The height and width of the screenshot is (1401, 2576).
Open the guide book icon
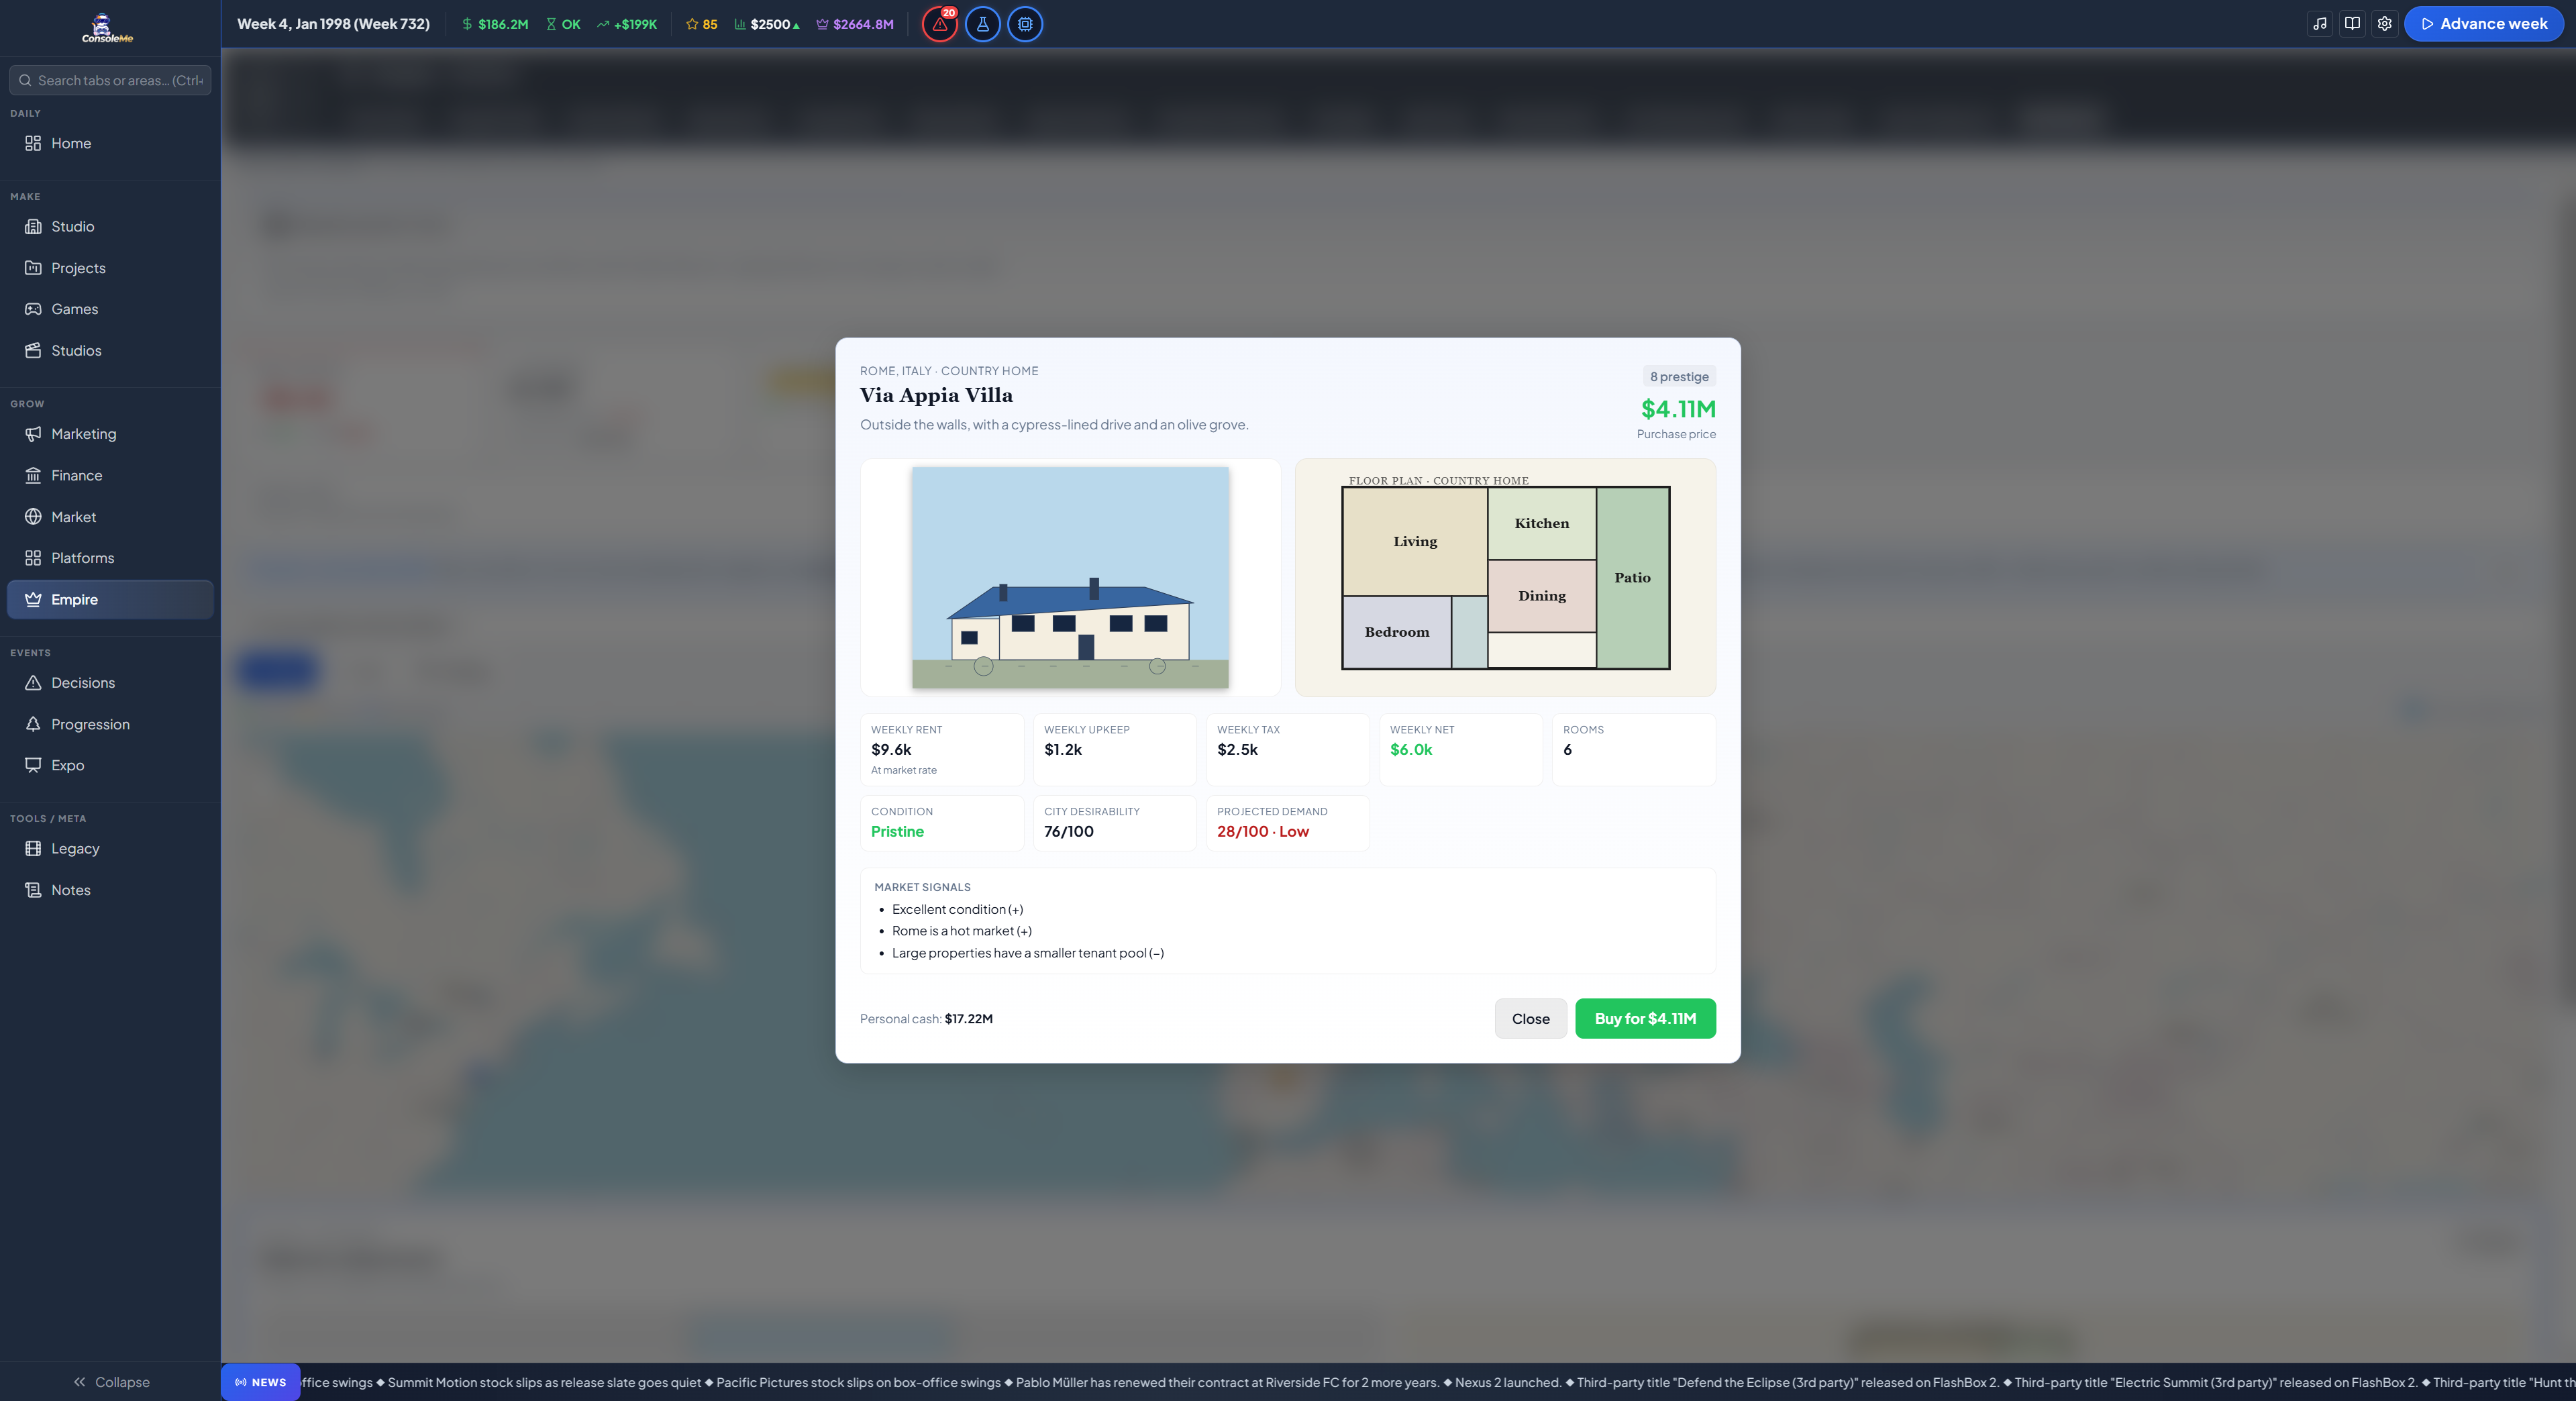point(2352,24)
